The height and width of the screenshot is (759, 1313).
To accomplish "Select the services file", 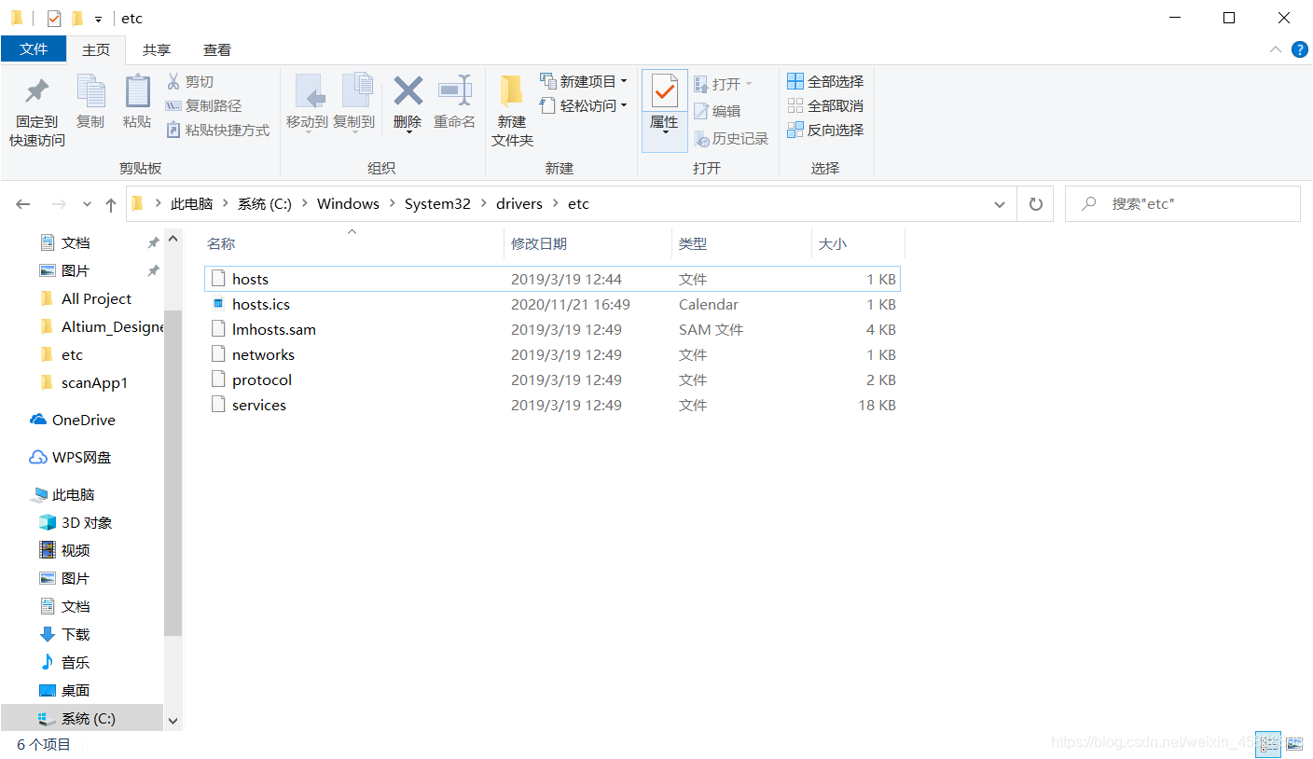I will point(552,405).
